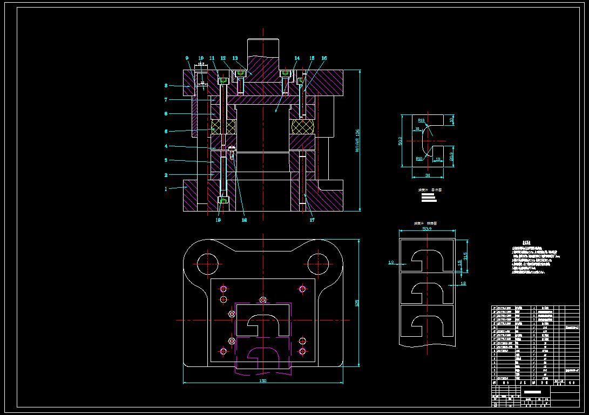This screenshot has height=415, width=589.
Task: Click part callout number 6
Action: [x=166, y=113]
